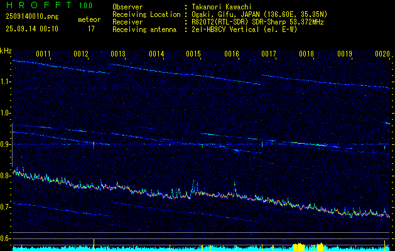This screenshot has height=251, width=395.
Task: Select time marker 0015
Action: point(193,55)
